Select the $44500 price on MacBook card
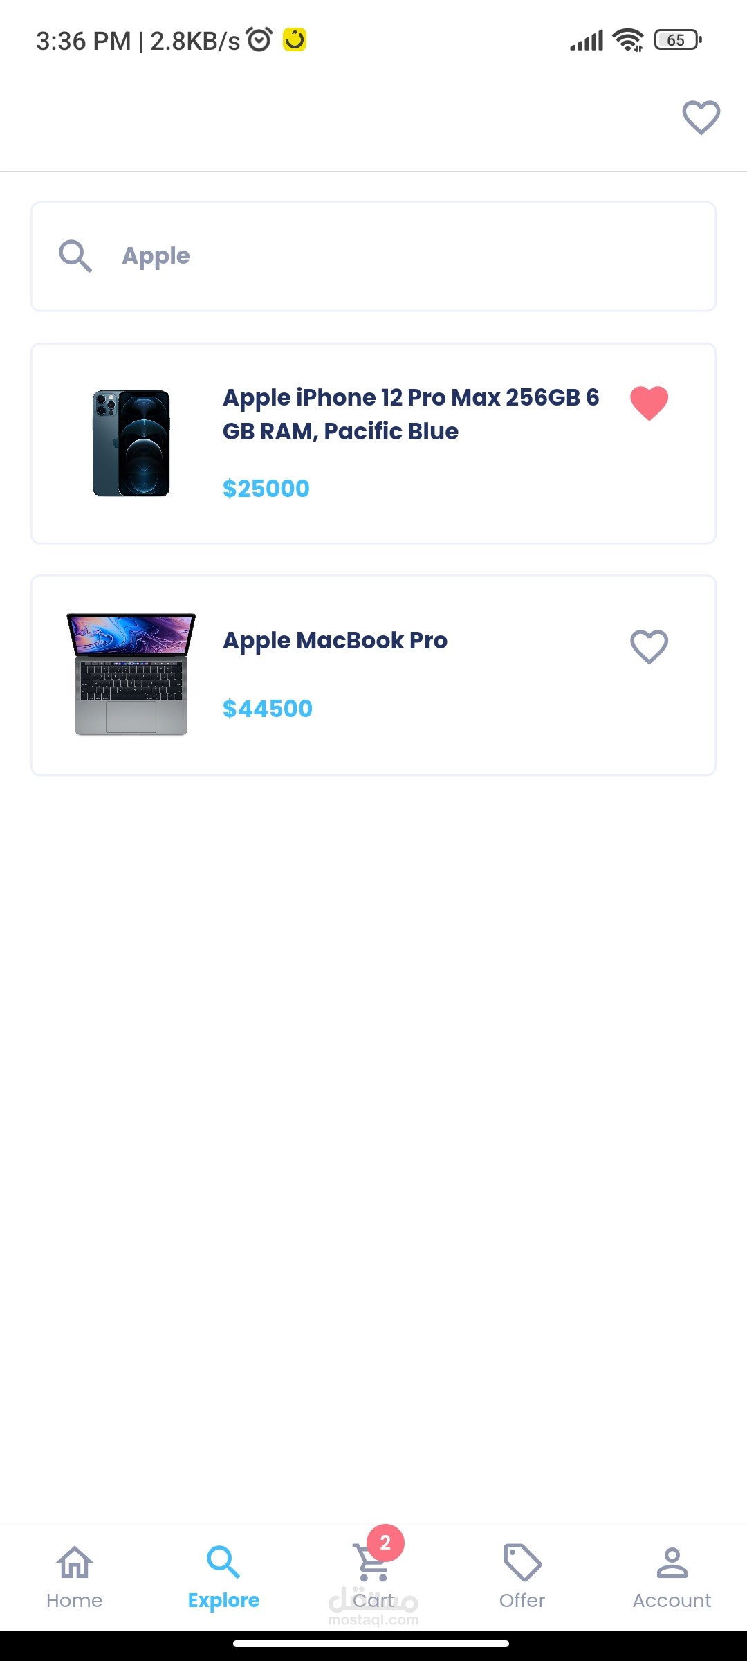Screen dimensions: 747x1661 pyautogui.click(x=268, y=709)
